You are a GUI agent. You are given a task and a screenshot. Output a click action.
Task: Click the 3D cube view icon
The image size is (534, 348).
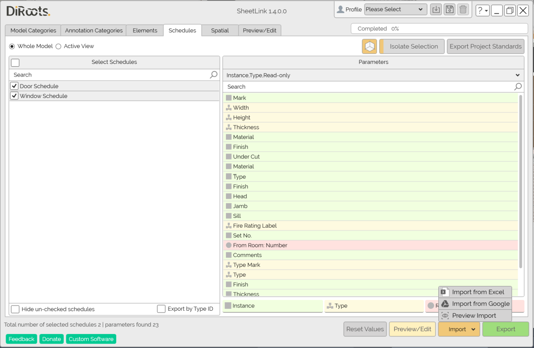pos(369,46)
